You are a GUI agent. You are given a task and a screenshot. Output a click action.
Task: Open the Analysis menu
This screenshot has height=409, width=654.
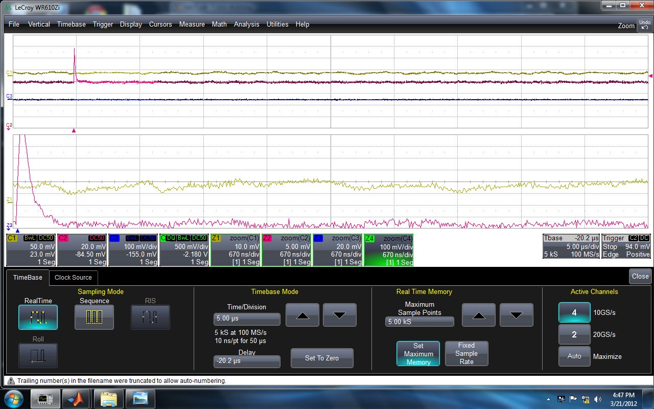pos(247,25)
